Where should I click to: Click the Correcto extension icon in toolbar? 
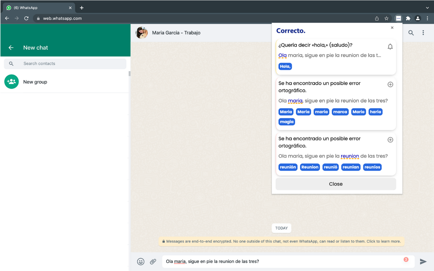pos(398,18)
